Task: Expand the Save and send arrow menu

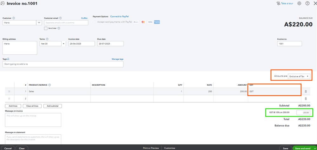Action: pyautogui.click(x=315, y=148)
